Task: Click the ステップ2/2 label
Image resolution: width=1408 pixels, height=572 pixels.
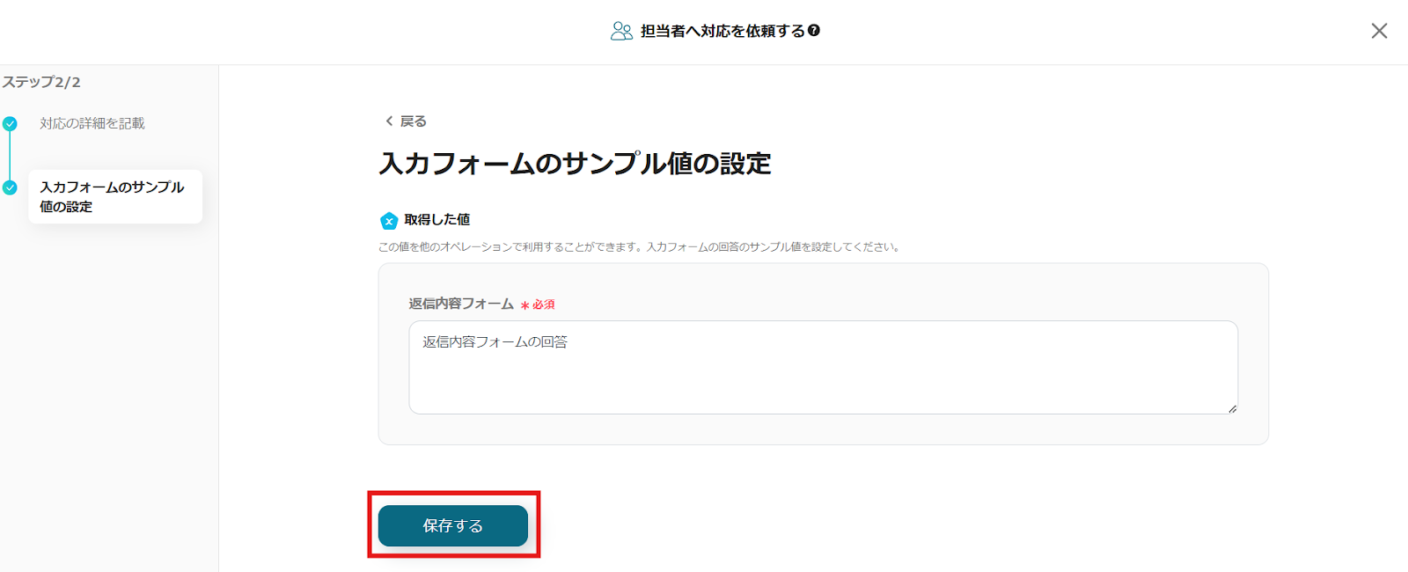Action: coord(41,82)
